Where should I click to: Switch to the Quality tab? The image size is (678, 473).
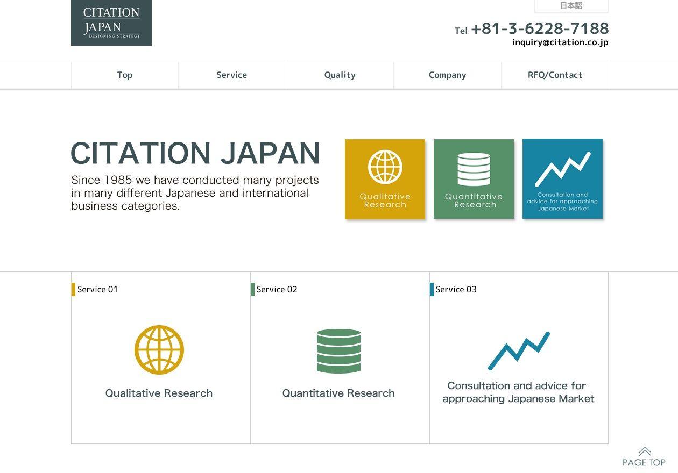pos(340,75)
